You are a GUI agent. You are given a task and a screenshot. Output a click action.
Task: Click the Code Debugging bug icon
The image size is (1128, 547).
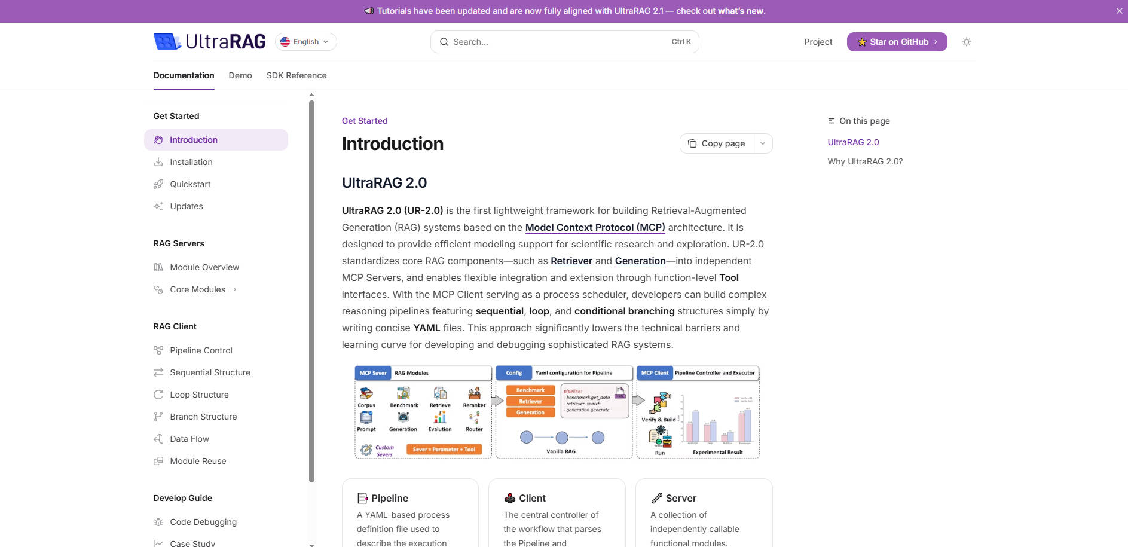tap(158, 522)
